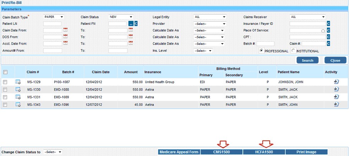This screenshot has width=350, height=156.
Task: Click the activity icon for claim MS-1331
Action: coord(337,97)
